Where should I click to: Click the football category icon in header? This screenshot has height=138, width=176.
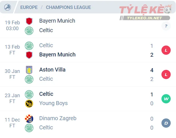(x=8, y=7)
